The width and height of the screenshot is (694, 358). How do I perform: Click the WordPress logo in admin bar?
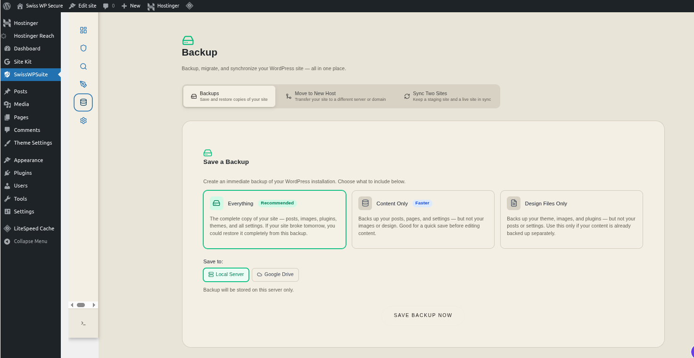pyautogui.click(x=7, y=6)
